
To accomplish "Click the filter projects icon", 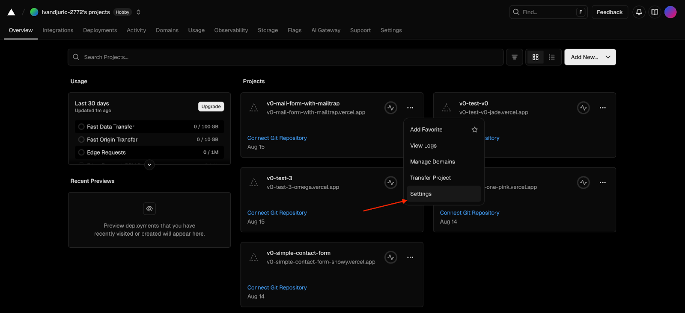I will tap(514, 57).
